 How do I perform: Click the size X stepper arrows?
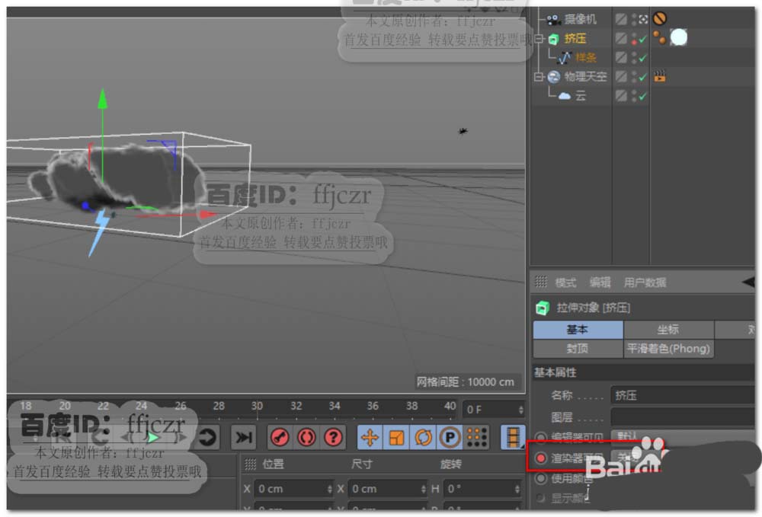coord(424,490)
